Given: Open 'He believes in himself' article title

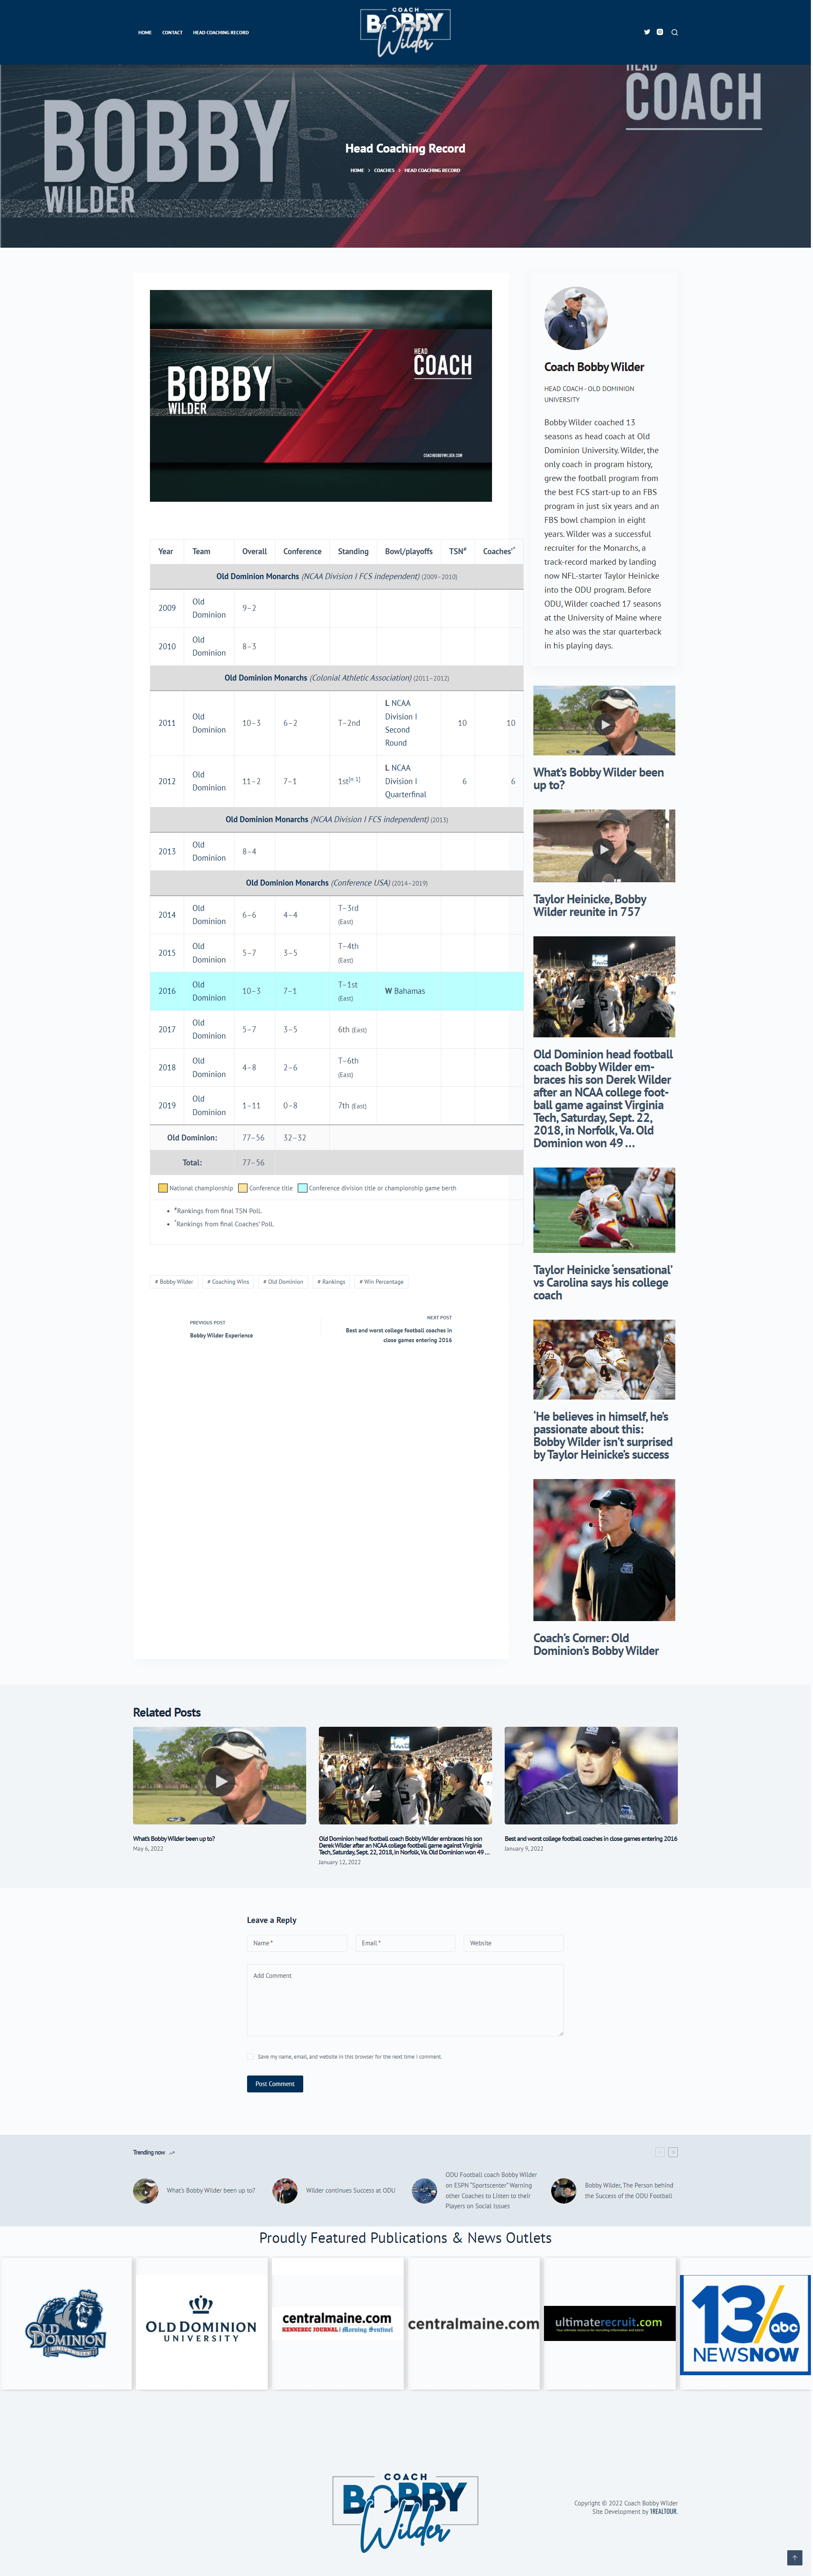Looking at the screenshot, I should [x=602, y=1435].
